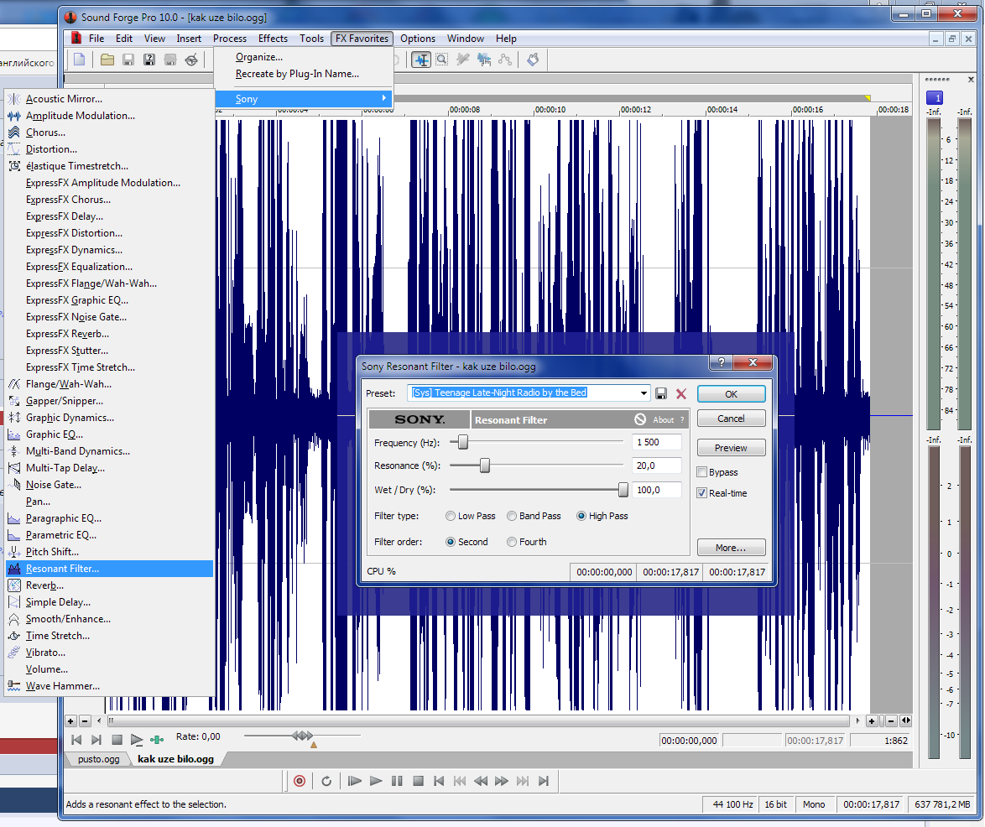Click the playback Rate slider
Image resolution: width=985 pixels, height=827 pixels.
302,736
